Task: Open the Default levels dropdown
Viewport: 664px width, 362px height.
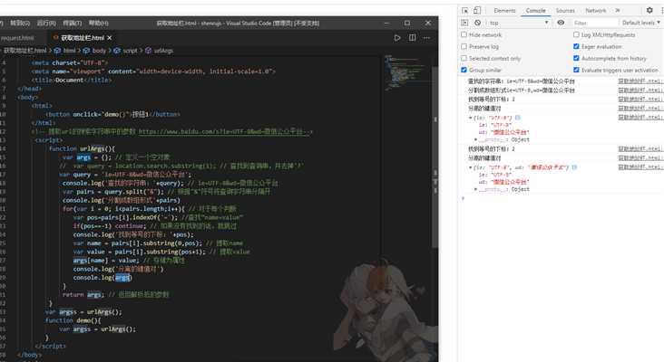Action: click(640, 23)
